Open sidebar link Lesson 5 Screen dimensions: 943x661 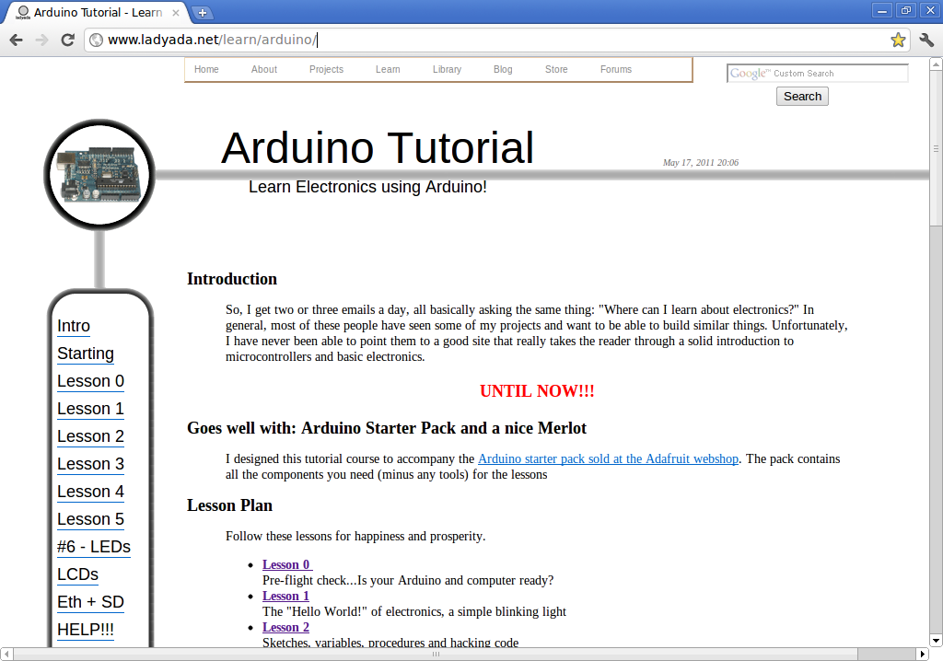[90, 519]
